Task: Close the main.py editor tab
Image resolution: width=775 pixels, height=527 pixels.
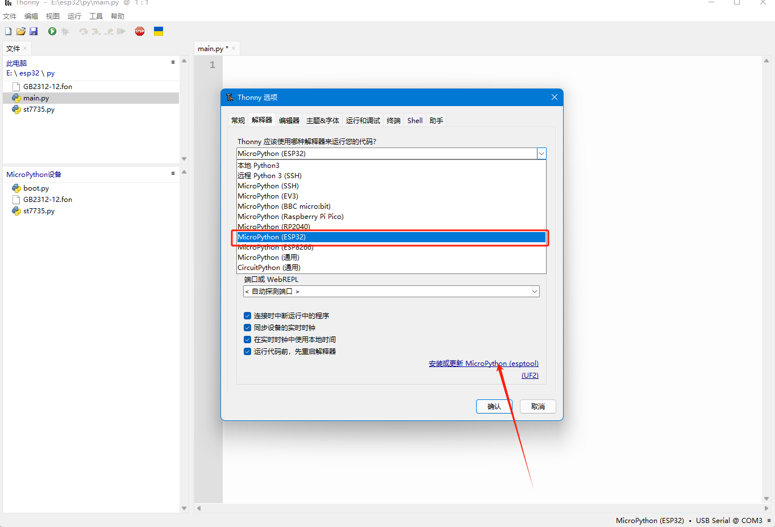Action: pos(234,48)
